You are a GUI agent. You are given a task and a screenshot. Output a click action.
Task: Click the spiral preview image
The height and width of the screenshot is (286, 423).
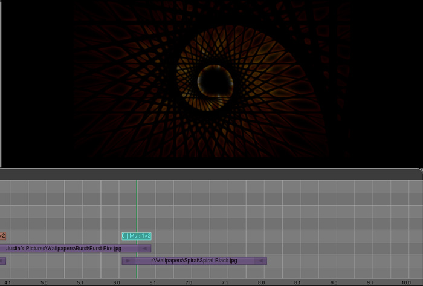212,80
